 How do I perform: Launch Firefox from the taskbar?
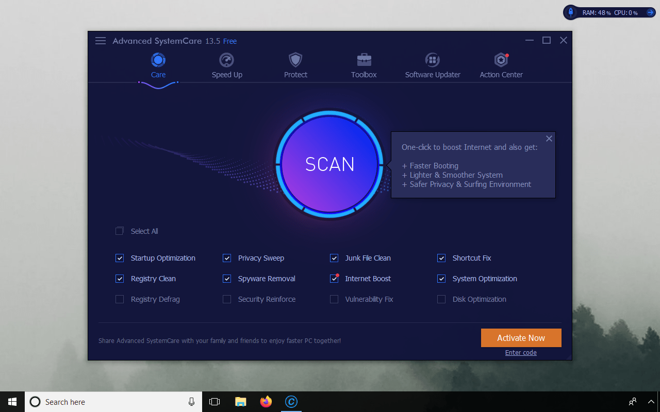[x=266, y=402]
